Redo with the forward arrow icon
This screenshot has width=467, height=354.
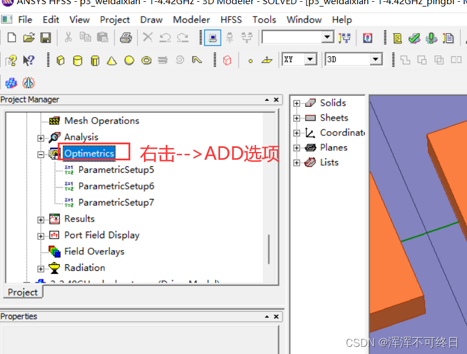[183, 38]
